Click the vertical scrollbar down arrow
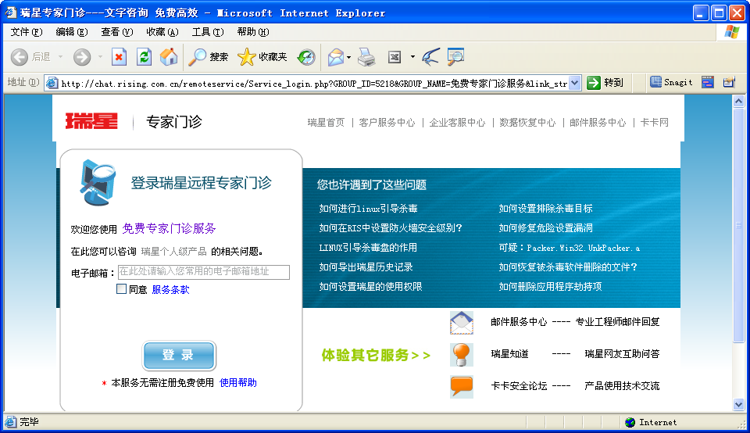 (x=738, y=405)
